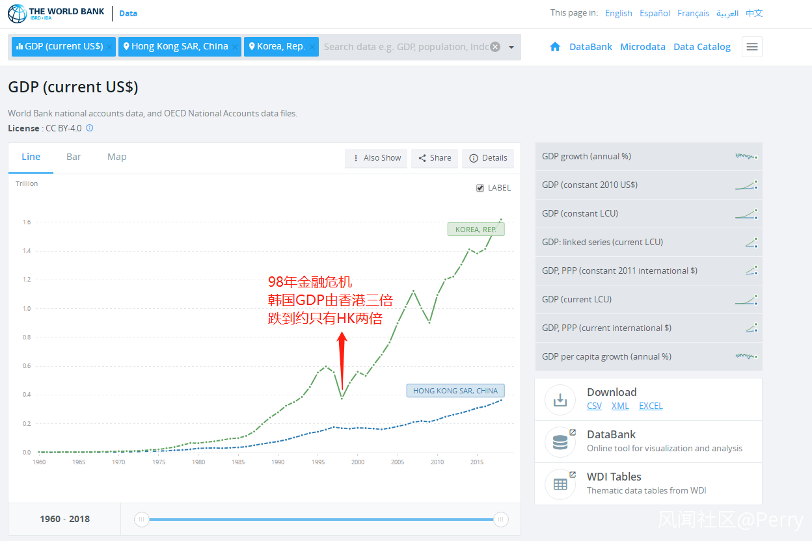Image resolution: width=812 pixels, height=541 pixels.
Task: Click the license info icon
Action: point(90,128)
